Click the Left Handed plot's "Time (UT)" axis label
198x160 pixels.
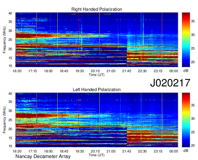pyautogui.click(x=97, y=155)
